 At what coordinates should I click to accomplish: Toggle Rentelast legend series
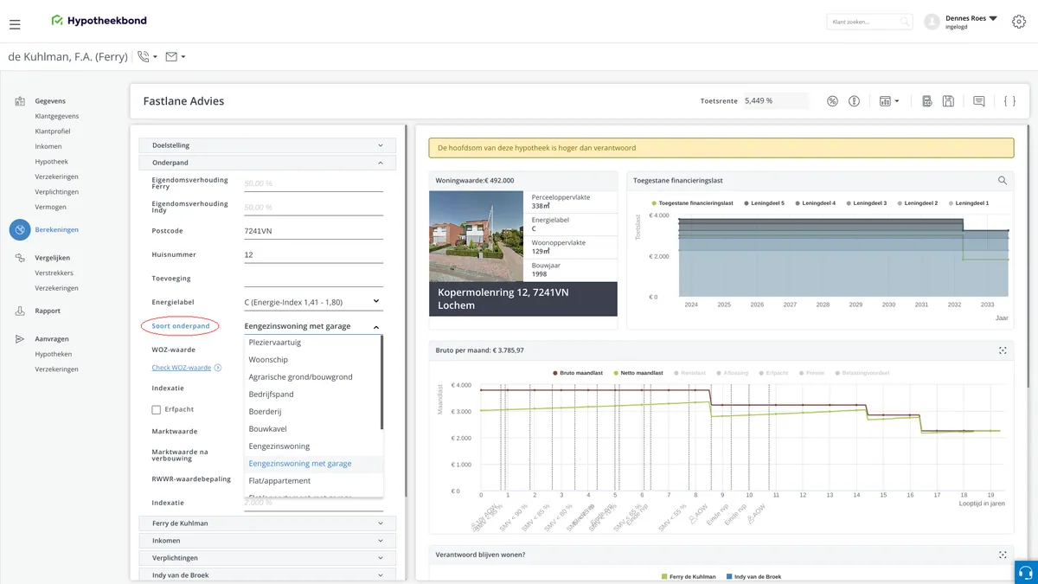click(692, 373)
